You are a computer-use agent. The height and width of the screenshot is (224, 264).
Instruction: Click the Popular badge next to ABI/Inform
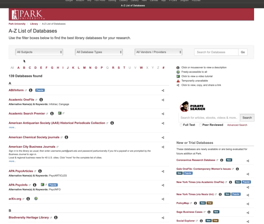coord(40,90)
